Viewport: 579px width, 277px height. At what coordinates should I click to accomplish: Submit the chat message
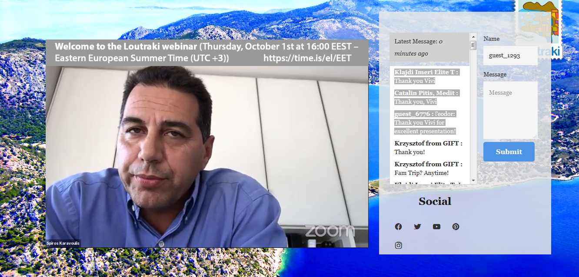(x=509, y=152)
